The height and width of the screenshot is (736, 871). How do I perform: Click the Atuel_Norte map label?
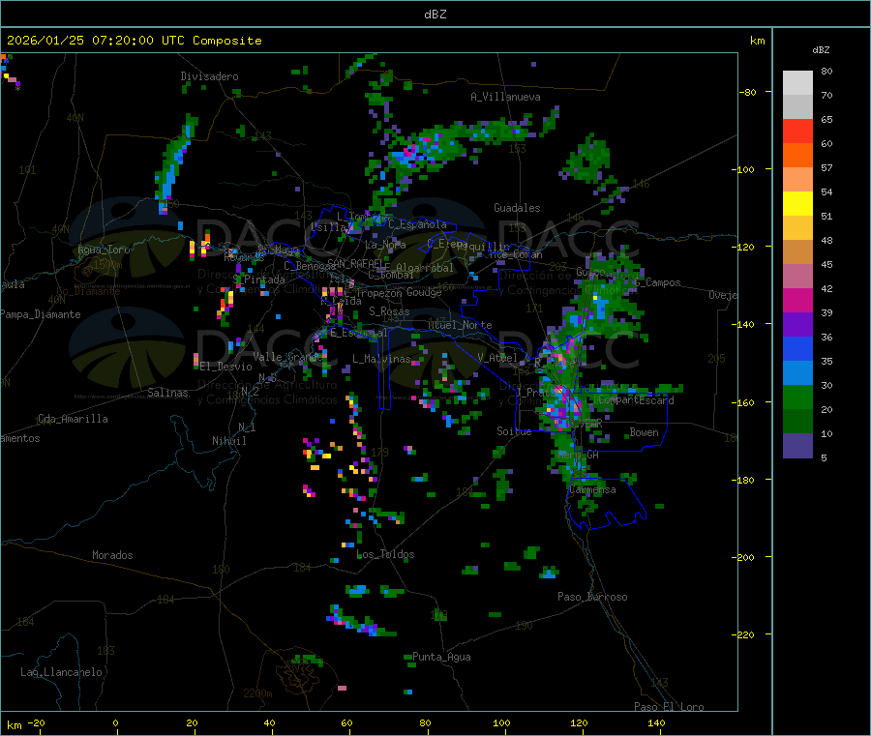(x=460, y=325)
